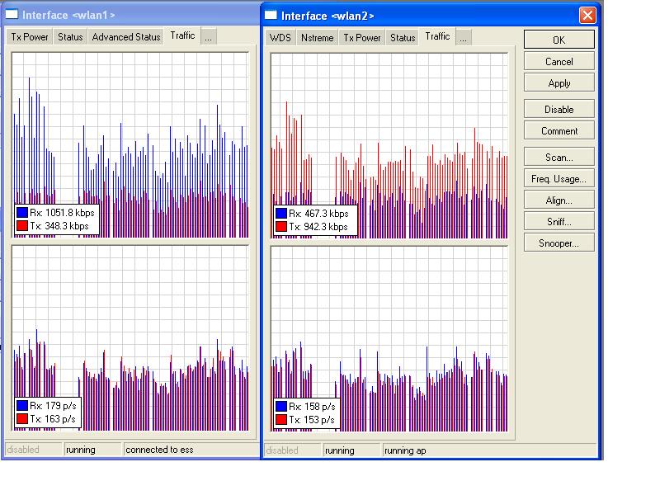Click 'connected to ess' status in wlan1

tap(191, 450)
